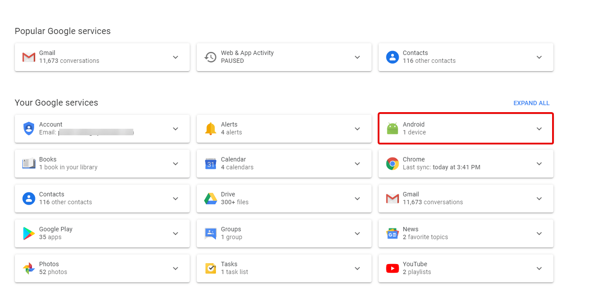Open the Calendar section dropdown
Screen dimensions: 598x295
coord(357,163)
